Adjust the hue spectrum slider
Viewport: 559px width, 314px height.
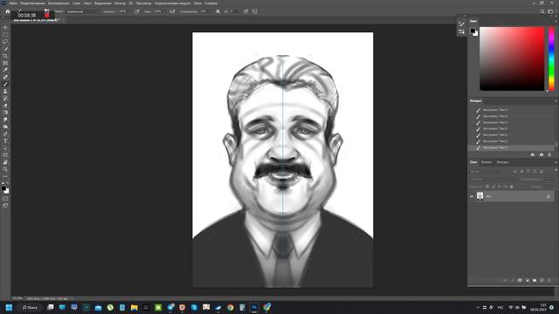tap(551, 58)
